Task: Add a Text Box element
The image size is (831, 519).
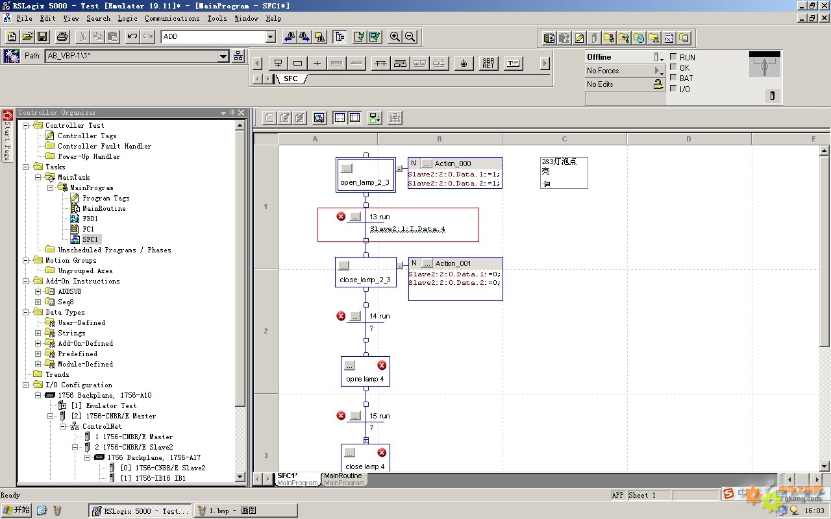Action: point(513,63)
